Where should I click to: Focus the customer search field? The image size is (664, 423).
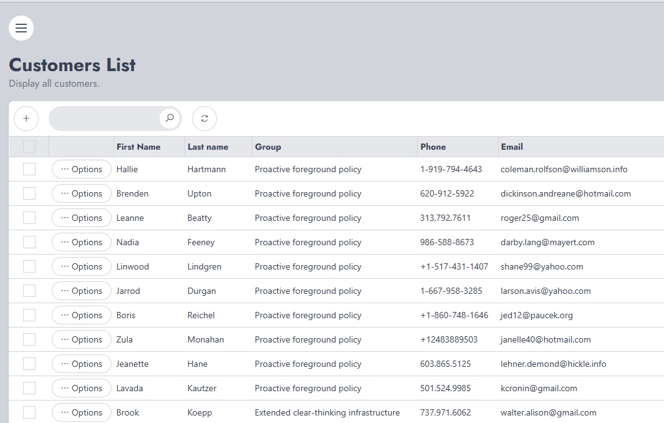[105, 119]
